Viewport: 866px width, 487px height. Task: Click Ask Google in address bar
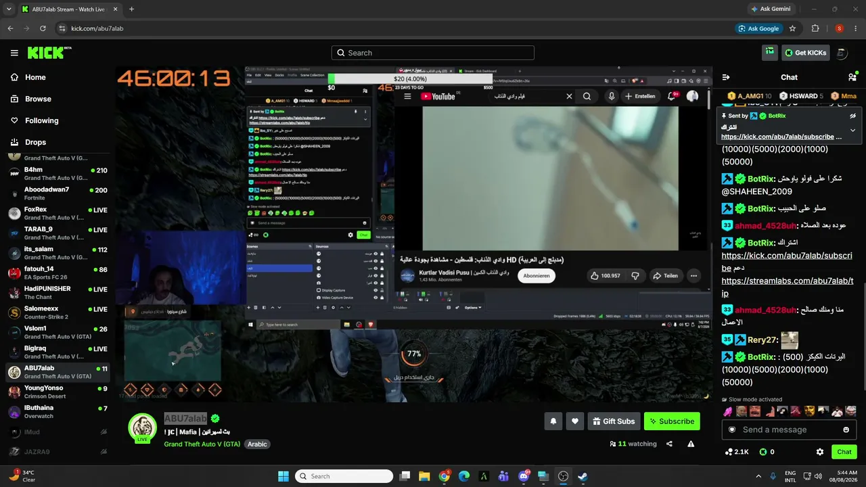pyautogui.click(x=758, y=28)
